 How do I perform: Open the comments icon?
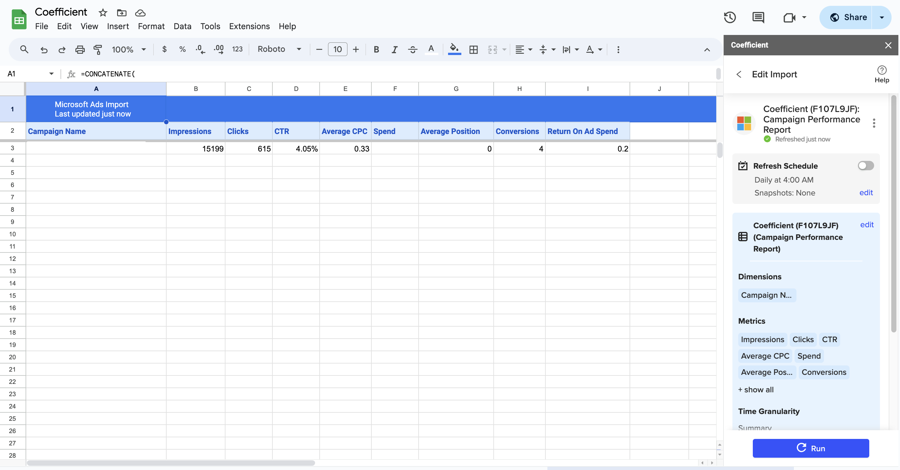click(758, 17)
